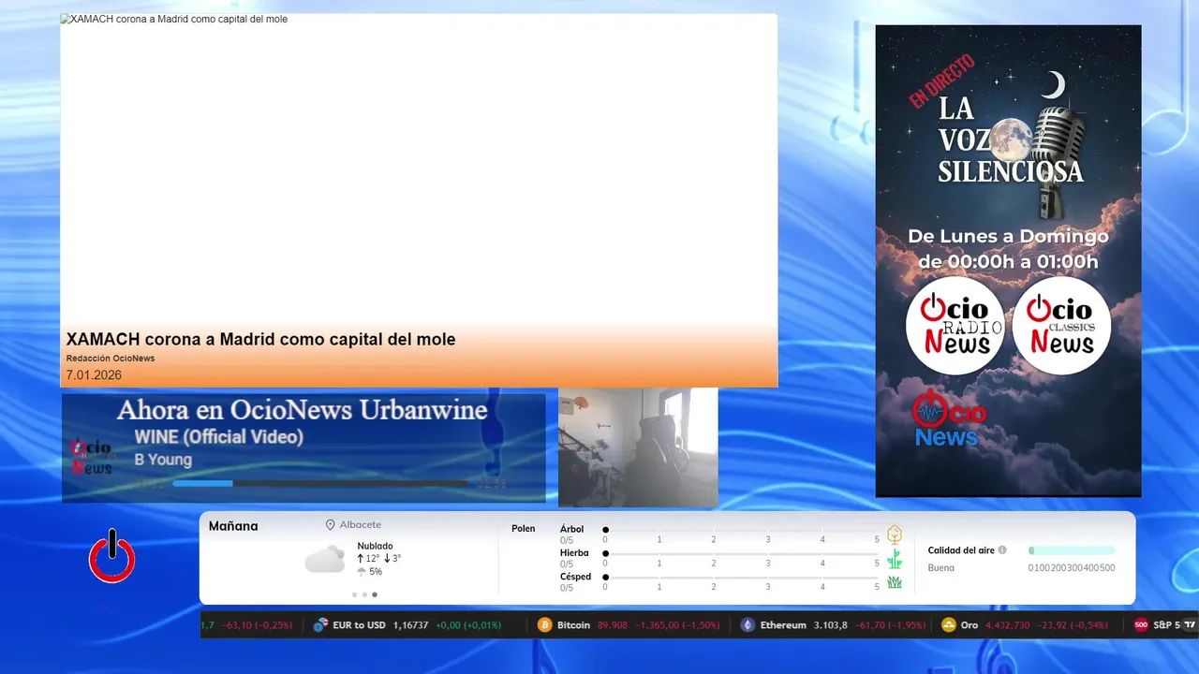This screenshot has width=1199, height=674.
Task: Click the rain probability umbrella icon
Action: [x=362, y=572]
